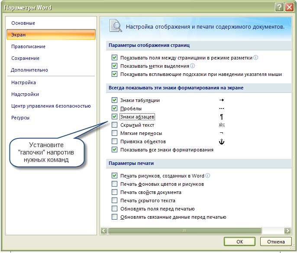This screenshot has width=297, height=253.
Task: Open 'Центр управления безопасностью'
Action: [x=51, y=106]
